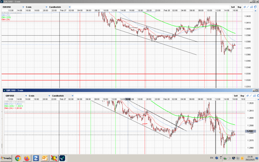Click the 1.0410 price level on EUR/USD axis

(247, 23)
